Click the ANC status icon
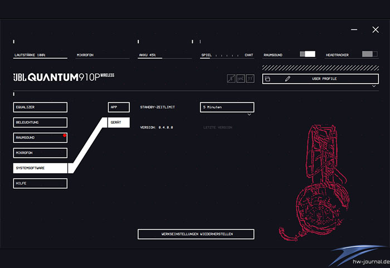The image size is (390, 268). point(241,79)
